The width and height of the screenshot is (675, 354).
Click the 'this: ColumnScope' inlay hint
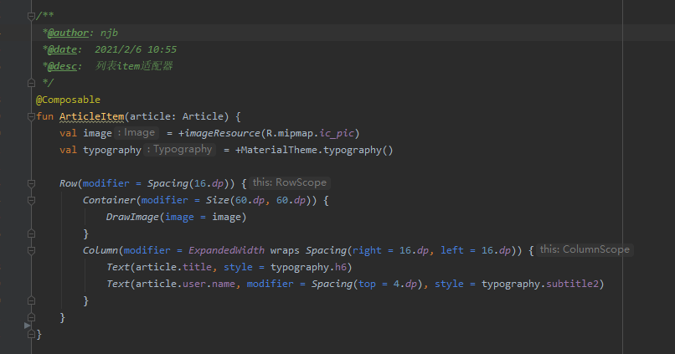tap(585, 249)
